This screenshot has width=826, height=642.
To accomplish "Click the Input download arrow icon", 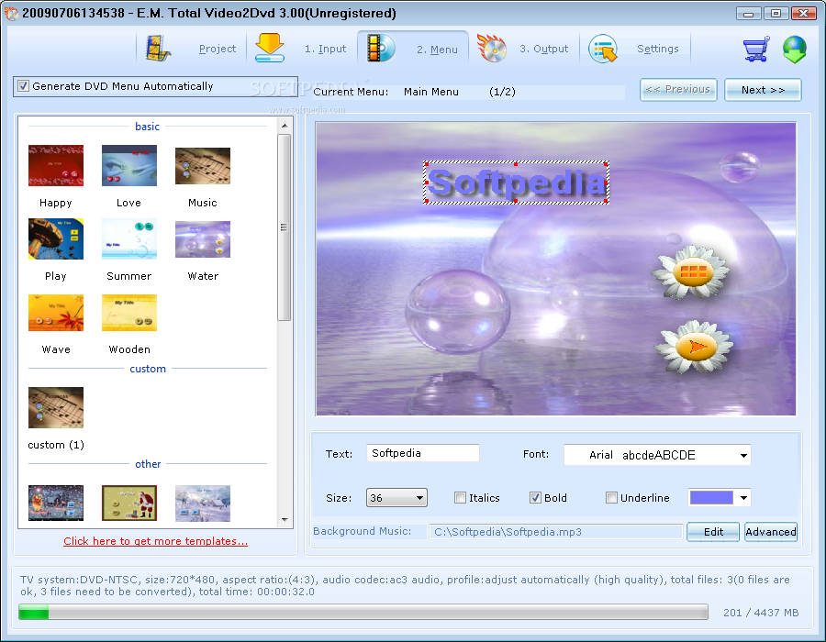I will pos(270,48).
